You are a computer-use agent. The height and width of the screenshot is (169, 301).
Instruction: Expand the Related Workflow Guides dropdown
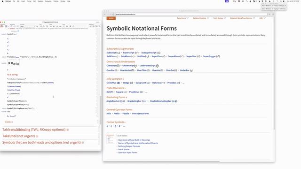(243, 18)
